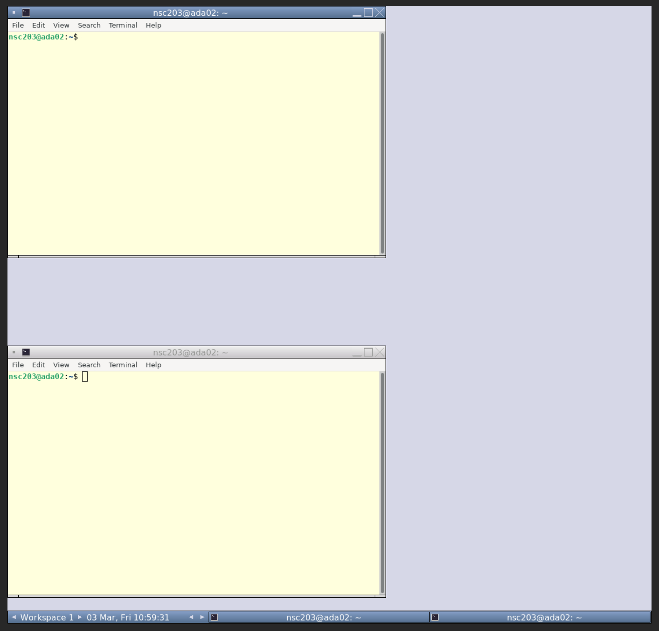Switch to the next workspace with the right arrow after Workspace 1

tap(80, 617)
